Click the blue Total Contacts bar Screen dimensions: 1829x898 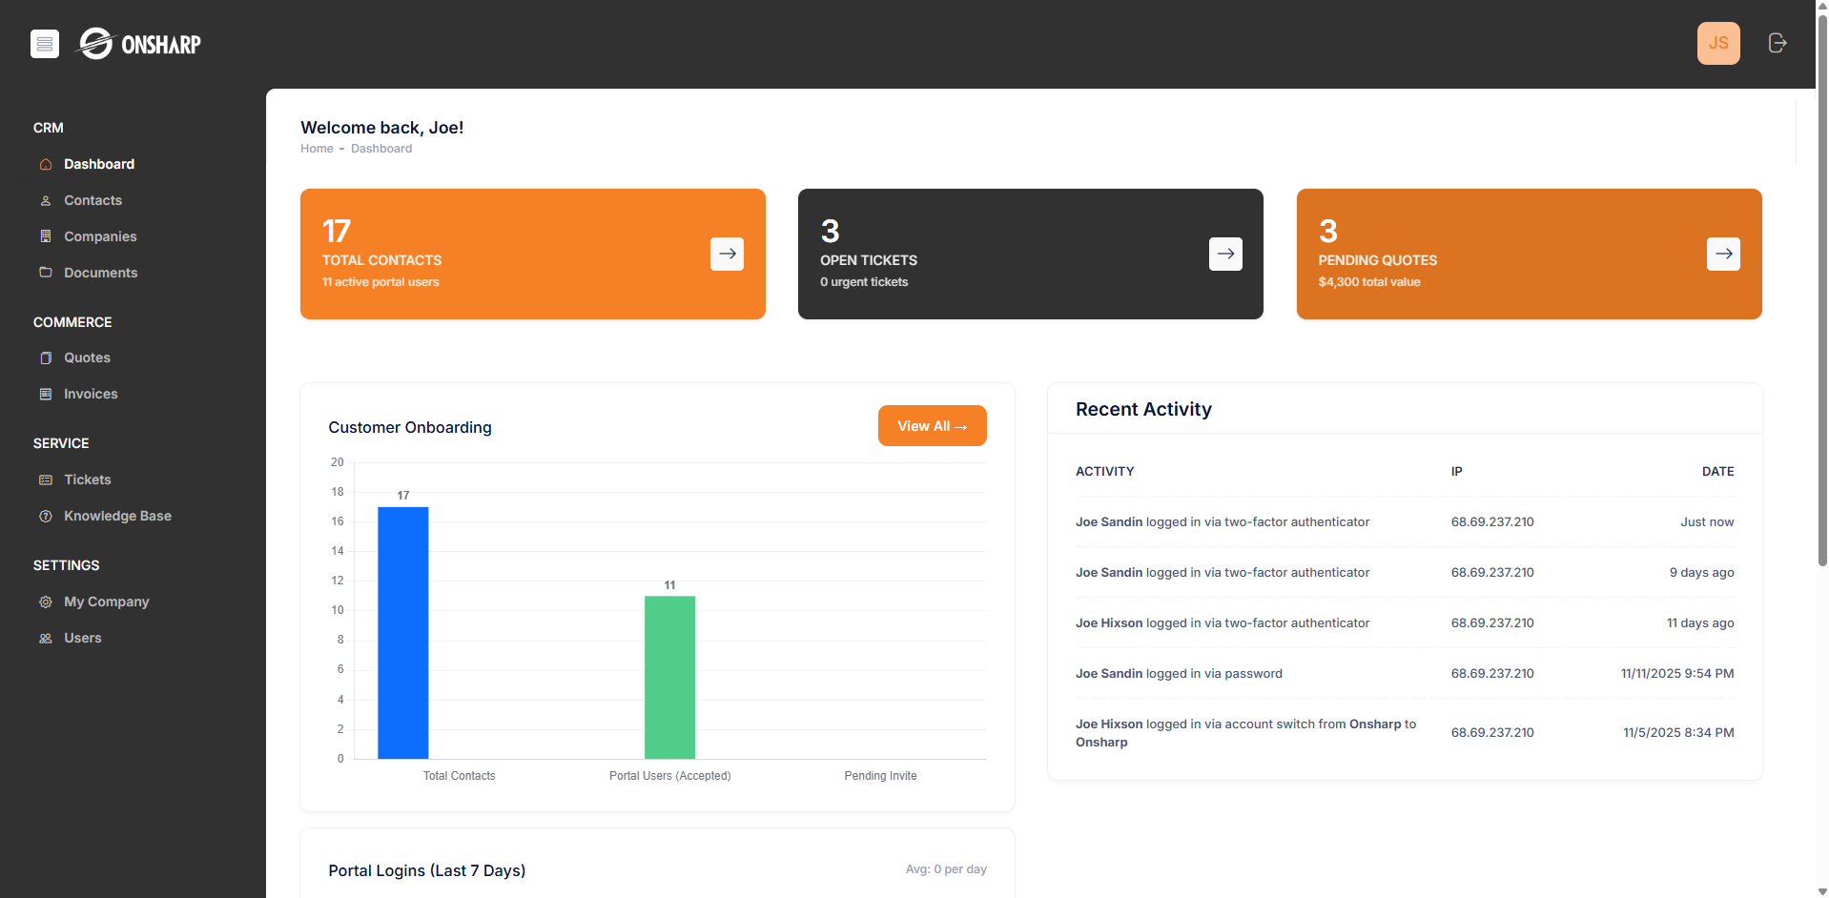402,632
